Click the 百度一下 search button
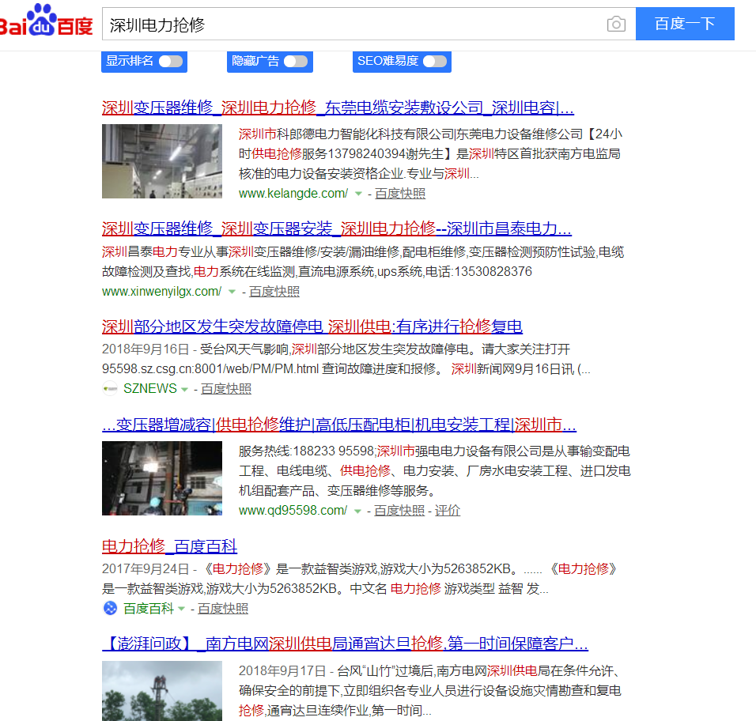 tap(685, 24)
